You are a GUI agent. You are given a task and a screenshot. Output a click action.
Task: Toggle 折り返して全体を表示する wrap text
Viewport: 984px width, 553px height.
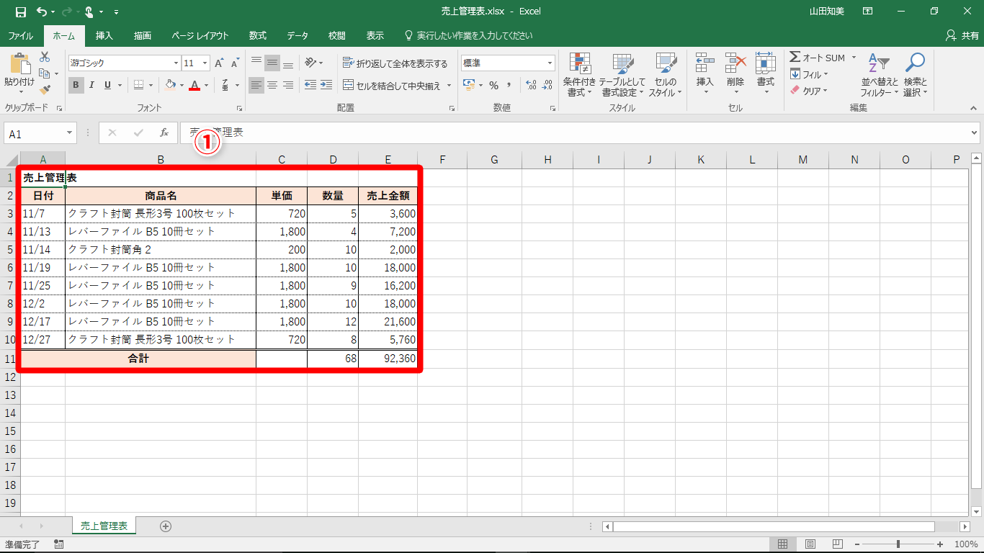tap(395, 63)
